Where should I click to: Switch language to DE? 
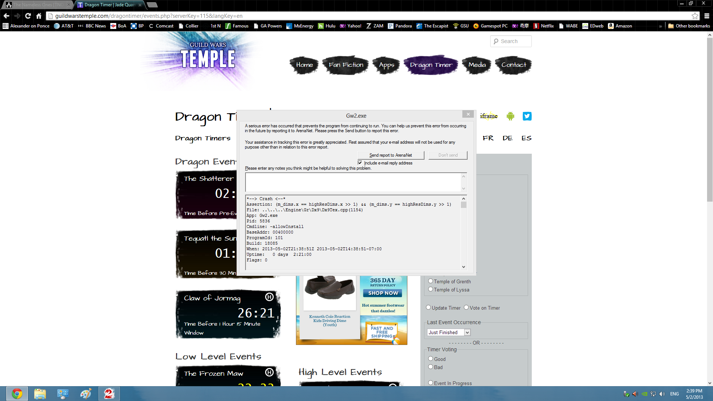pos(508,138)
